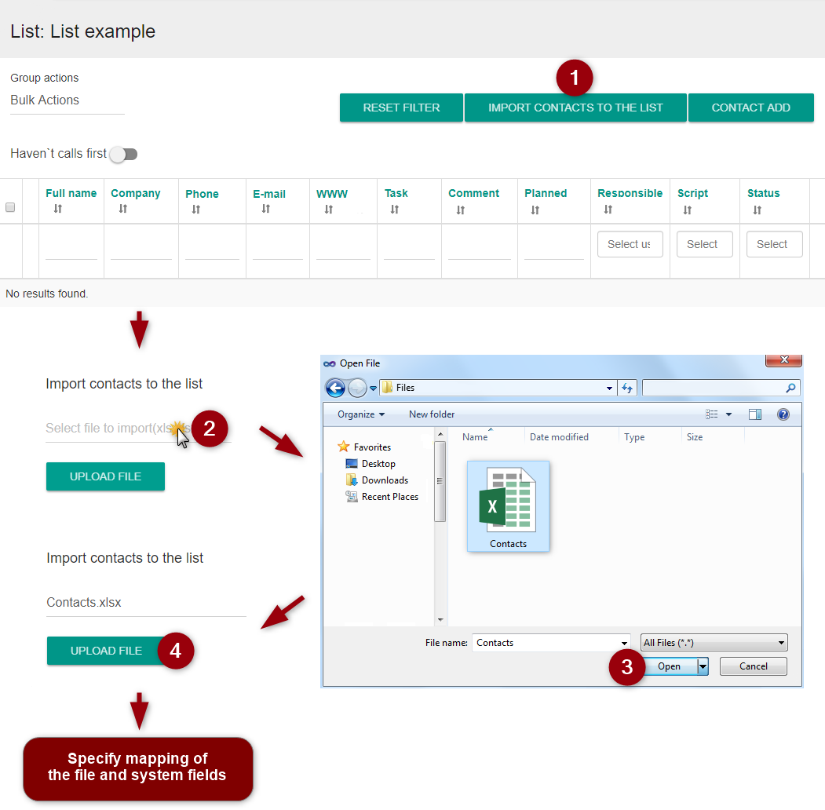Expand the All Files type dropdown
Viewport: 825px width, 810px height.
click(714, 643)
